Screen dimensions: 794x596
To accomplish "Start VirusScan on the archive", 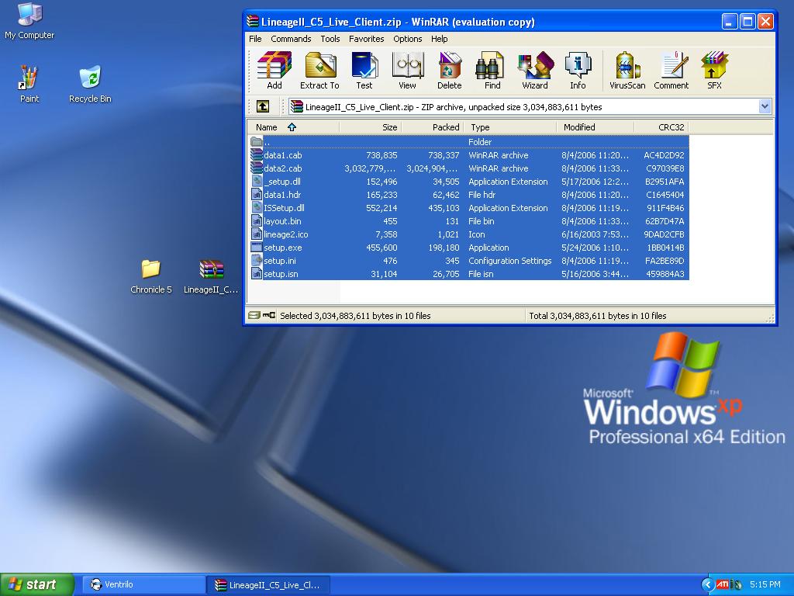I will tap(627, 71).
